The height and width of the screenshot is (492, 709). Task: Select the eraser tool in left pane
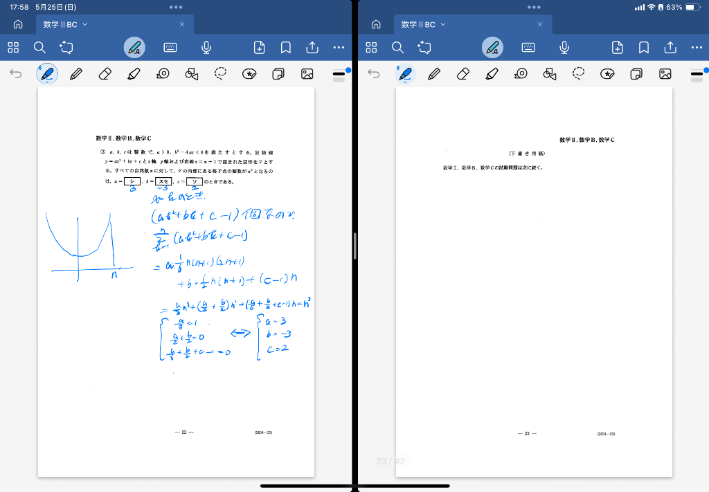[105, 73]
